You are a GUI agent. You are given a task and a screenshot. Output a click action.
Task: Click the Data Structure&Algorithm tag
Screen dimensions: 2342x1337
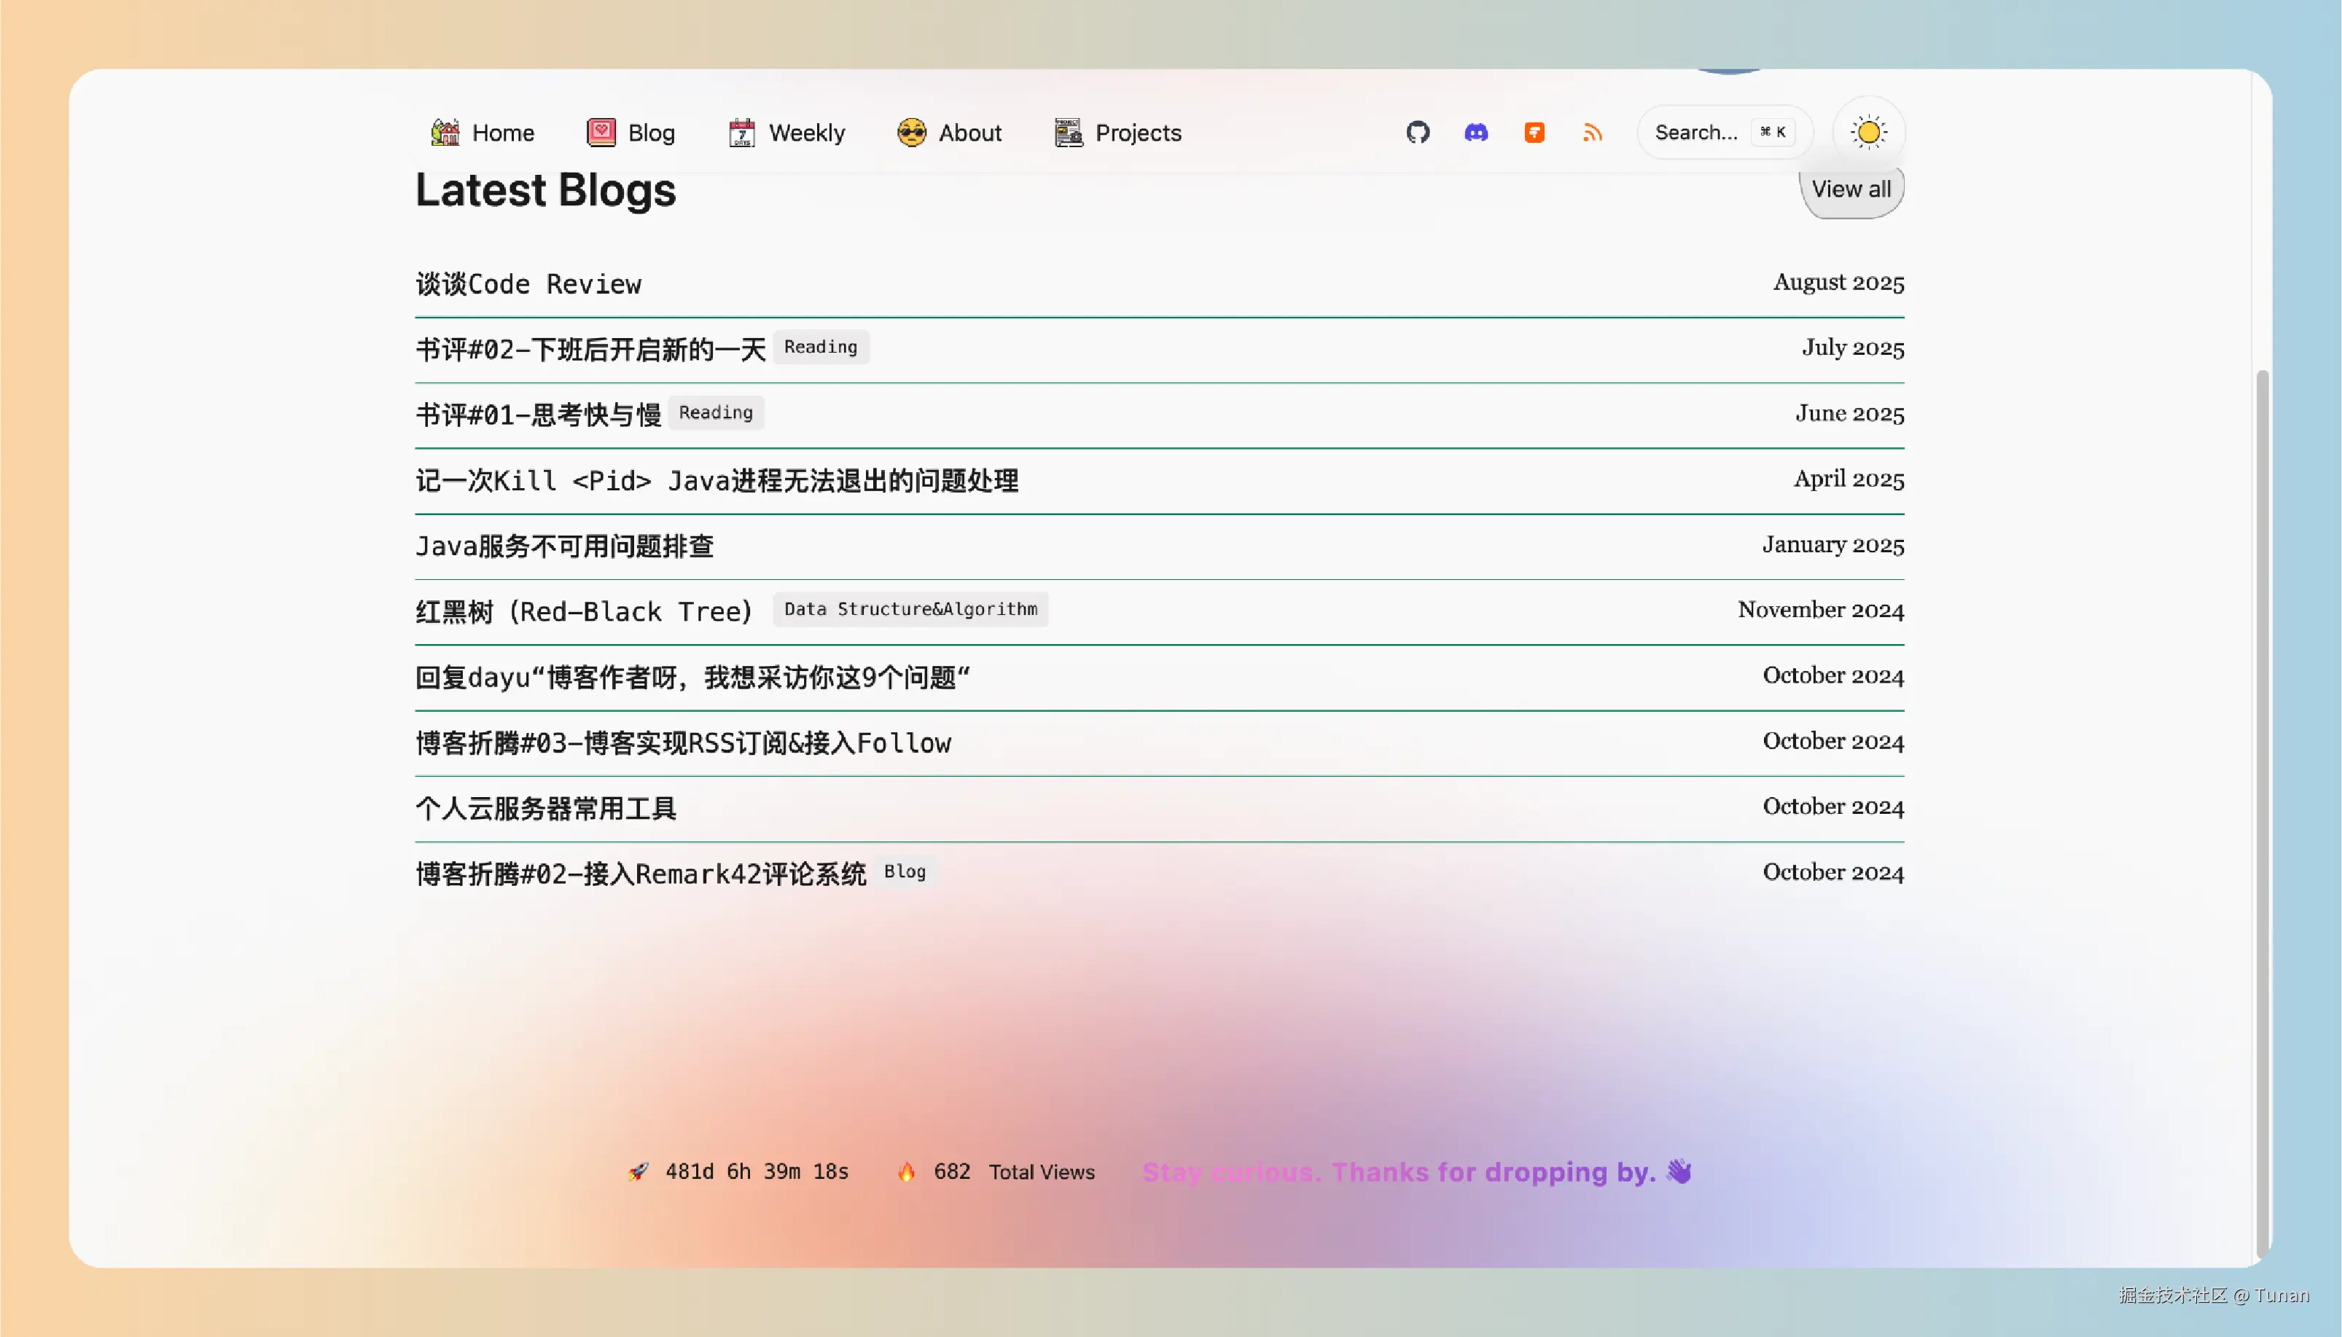[910, 609]
